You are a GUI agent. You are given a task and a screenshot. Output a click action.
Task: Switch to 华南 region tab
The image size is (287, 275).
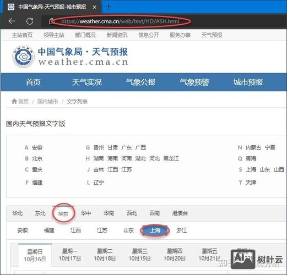[x=109, y=213]
